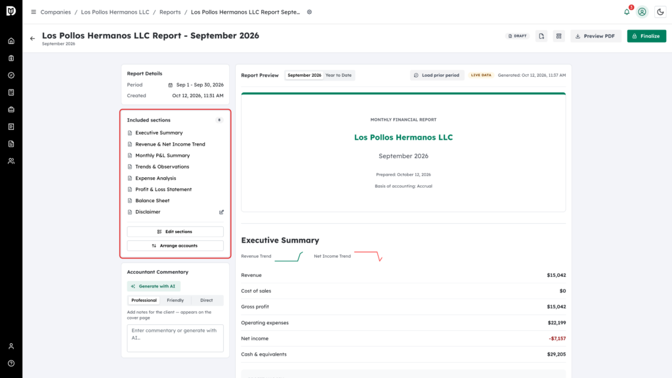The height and width of the screenshot is (378, 672).
Task: Click the Preview PDF button
Action: pyautogui.click(x=596, y=36)
